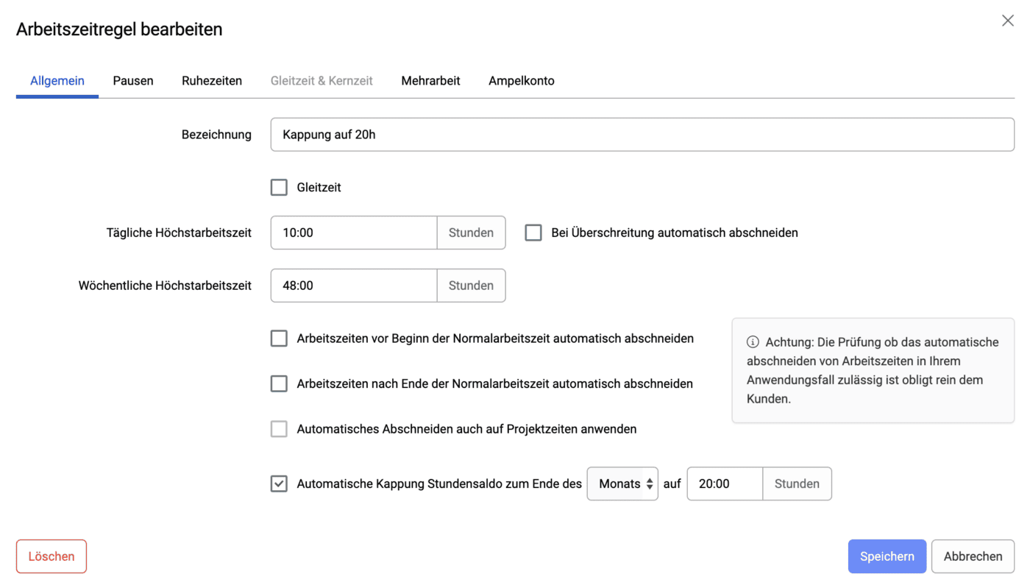The image size is (1030, 588).
Task: Uncheck Automatische Kappung Stundensaldo checkbox
Action: click(x=279, y=483)
